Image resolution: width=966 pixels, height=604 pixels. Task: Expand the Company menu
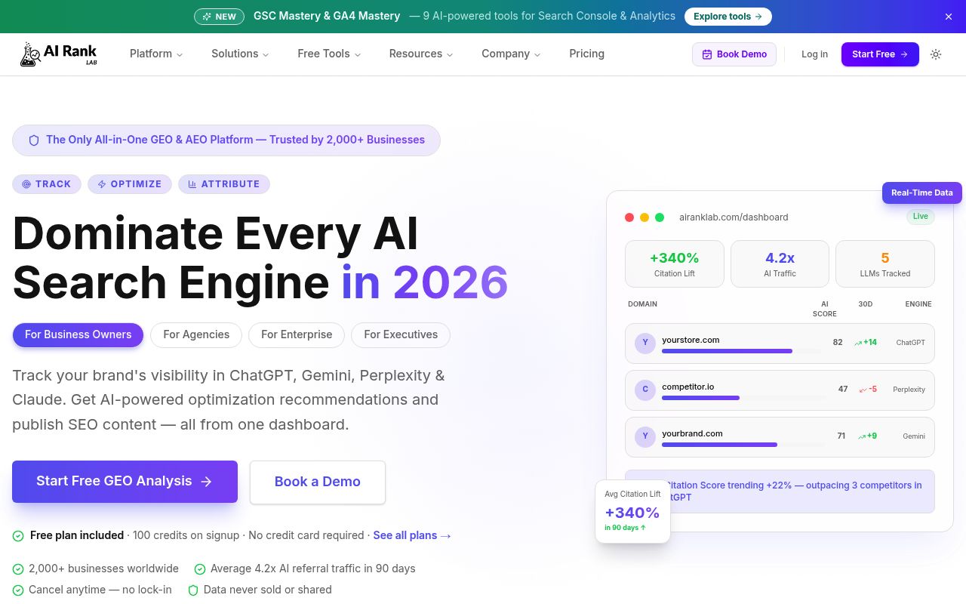click(x=511, y=54)
